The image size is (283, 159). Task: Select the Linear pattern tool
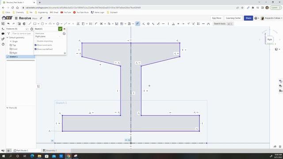click(x=122, y=23)
